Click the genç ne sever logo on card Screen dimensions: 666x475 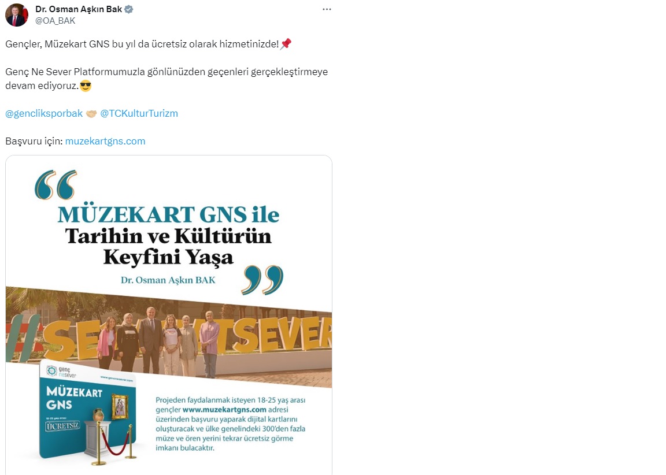click(61, 372)
